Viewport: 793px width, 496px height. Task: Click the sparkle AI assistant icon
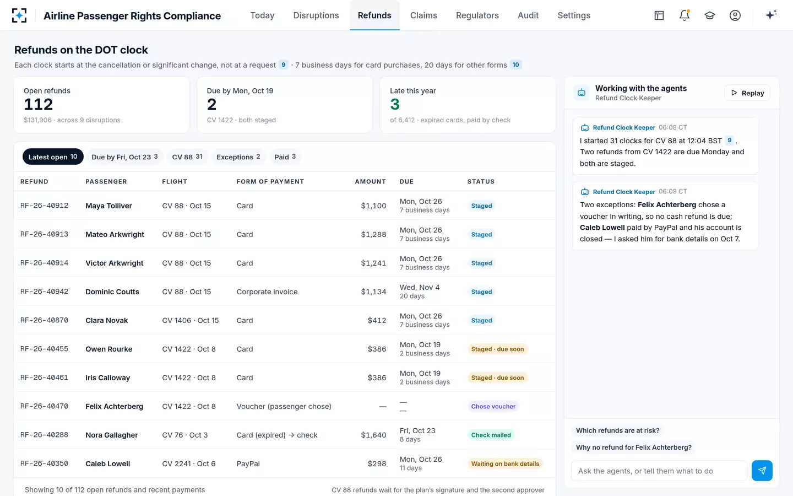pos(771,15)
